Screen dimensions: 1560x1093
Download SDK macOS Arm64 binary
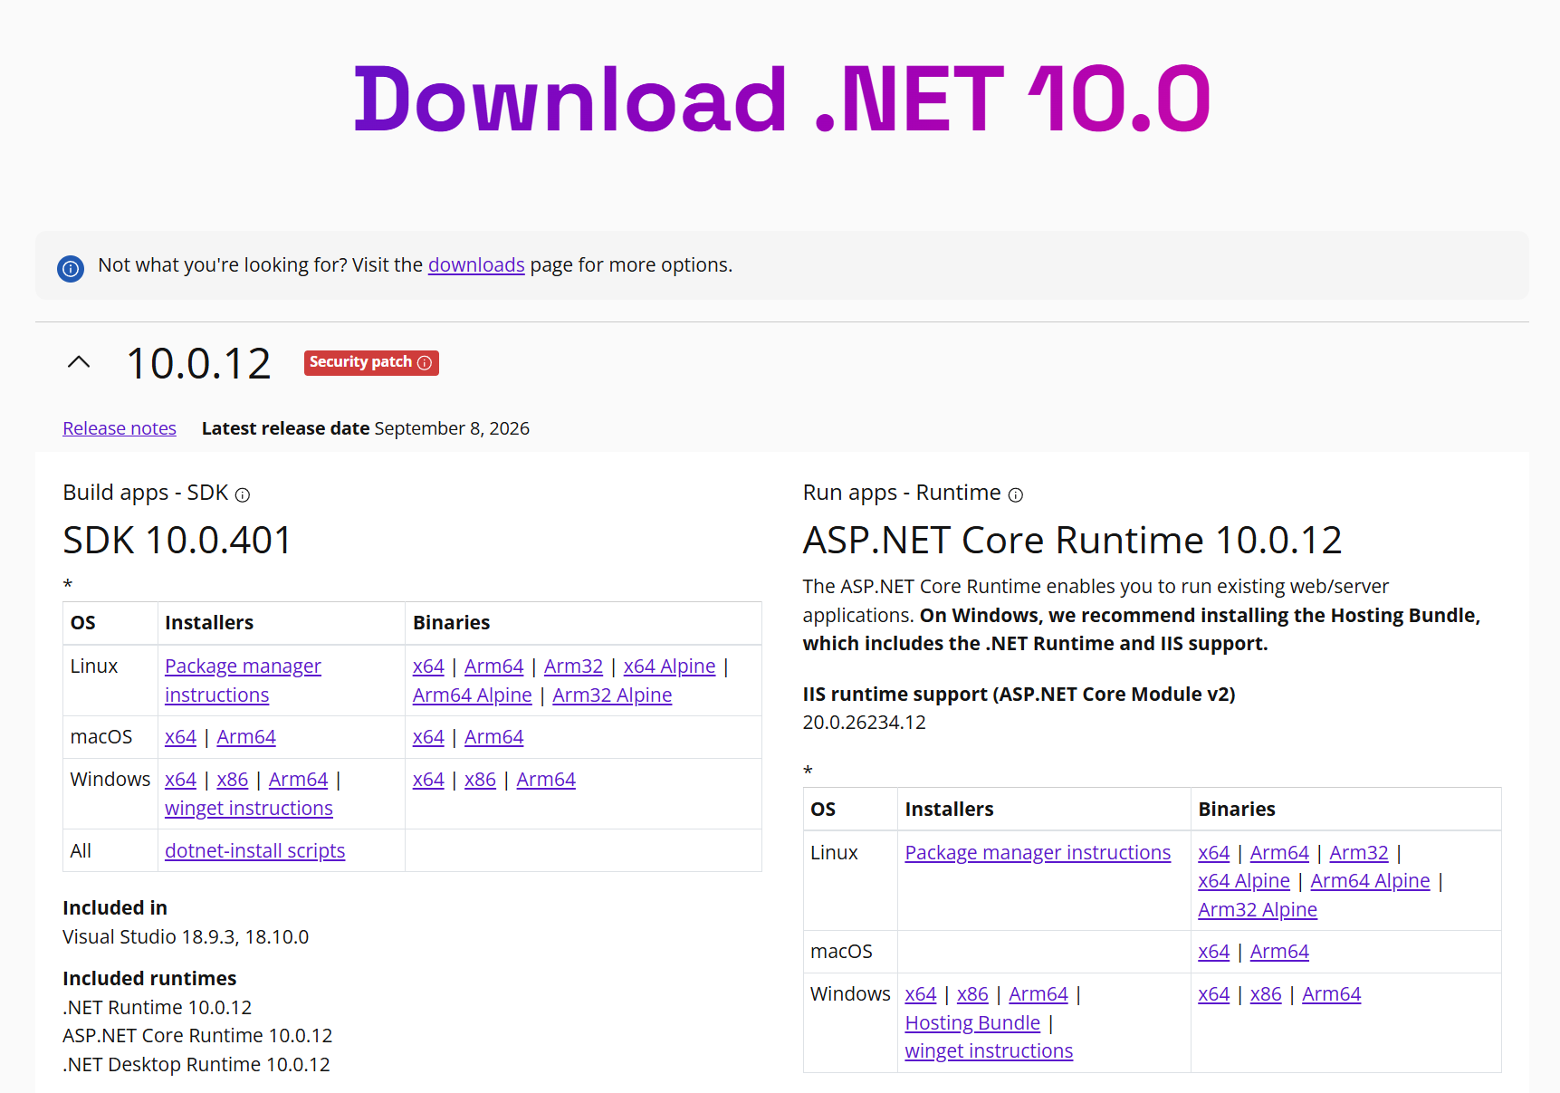point(494,737)
